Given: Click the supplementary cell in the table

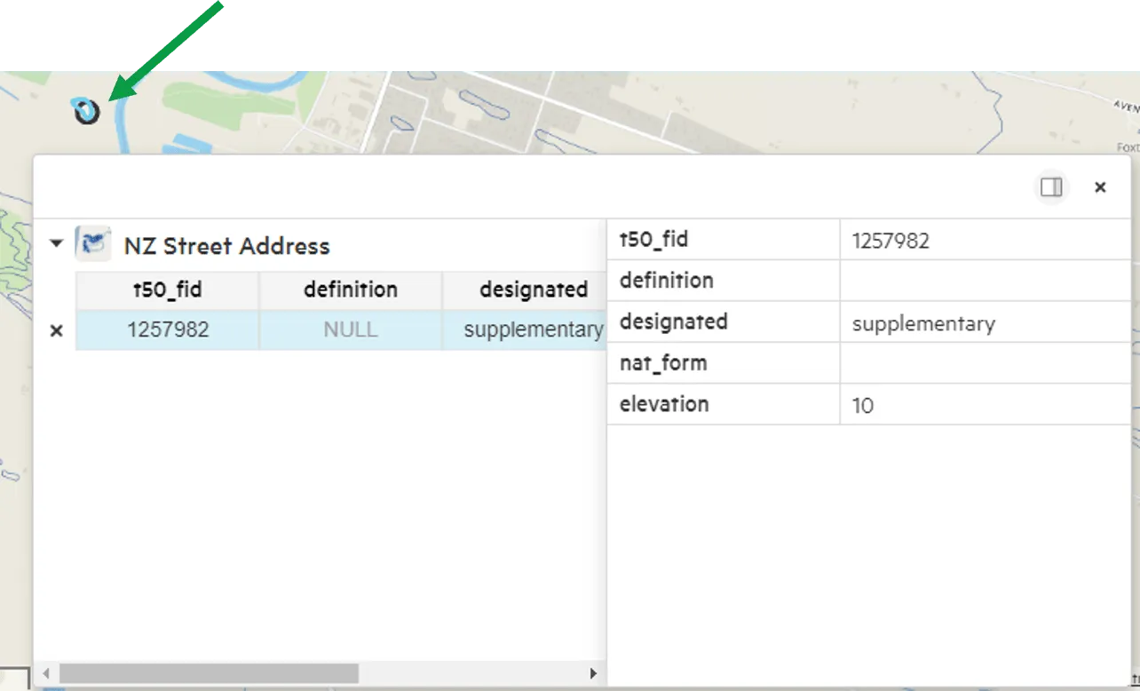Looking at the screenshot, I should [524, 330].
